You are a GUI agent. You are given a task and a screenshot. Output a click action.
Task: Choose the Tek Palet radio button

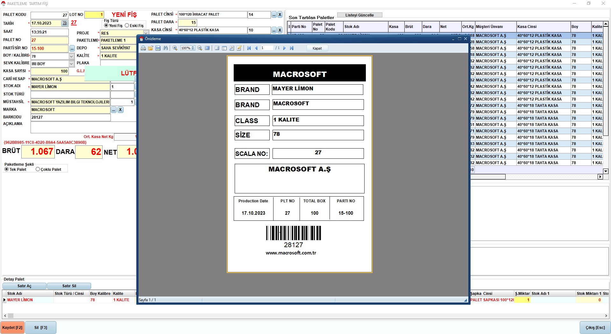pyautogui.click(x=7, y=169)
